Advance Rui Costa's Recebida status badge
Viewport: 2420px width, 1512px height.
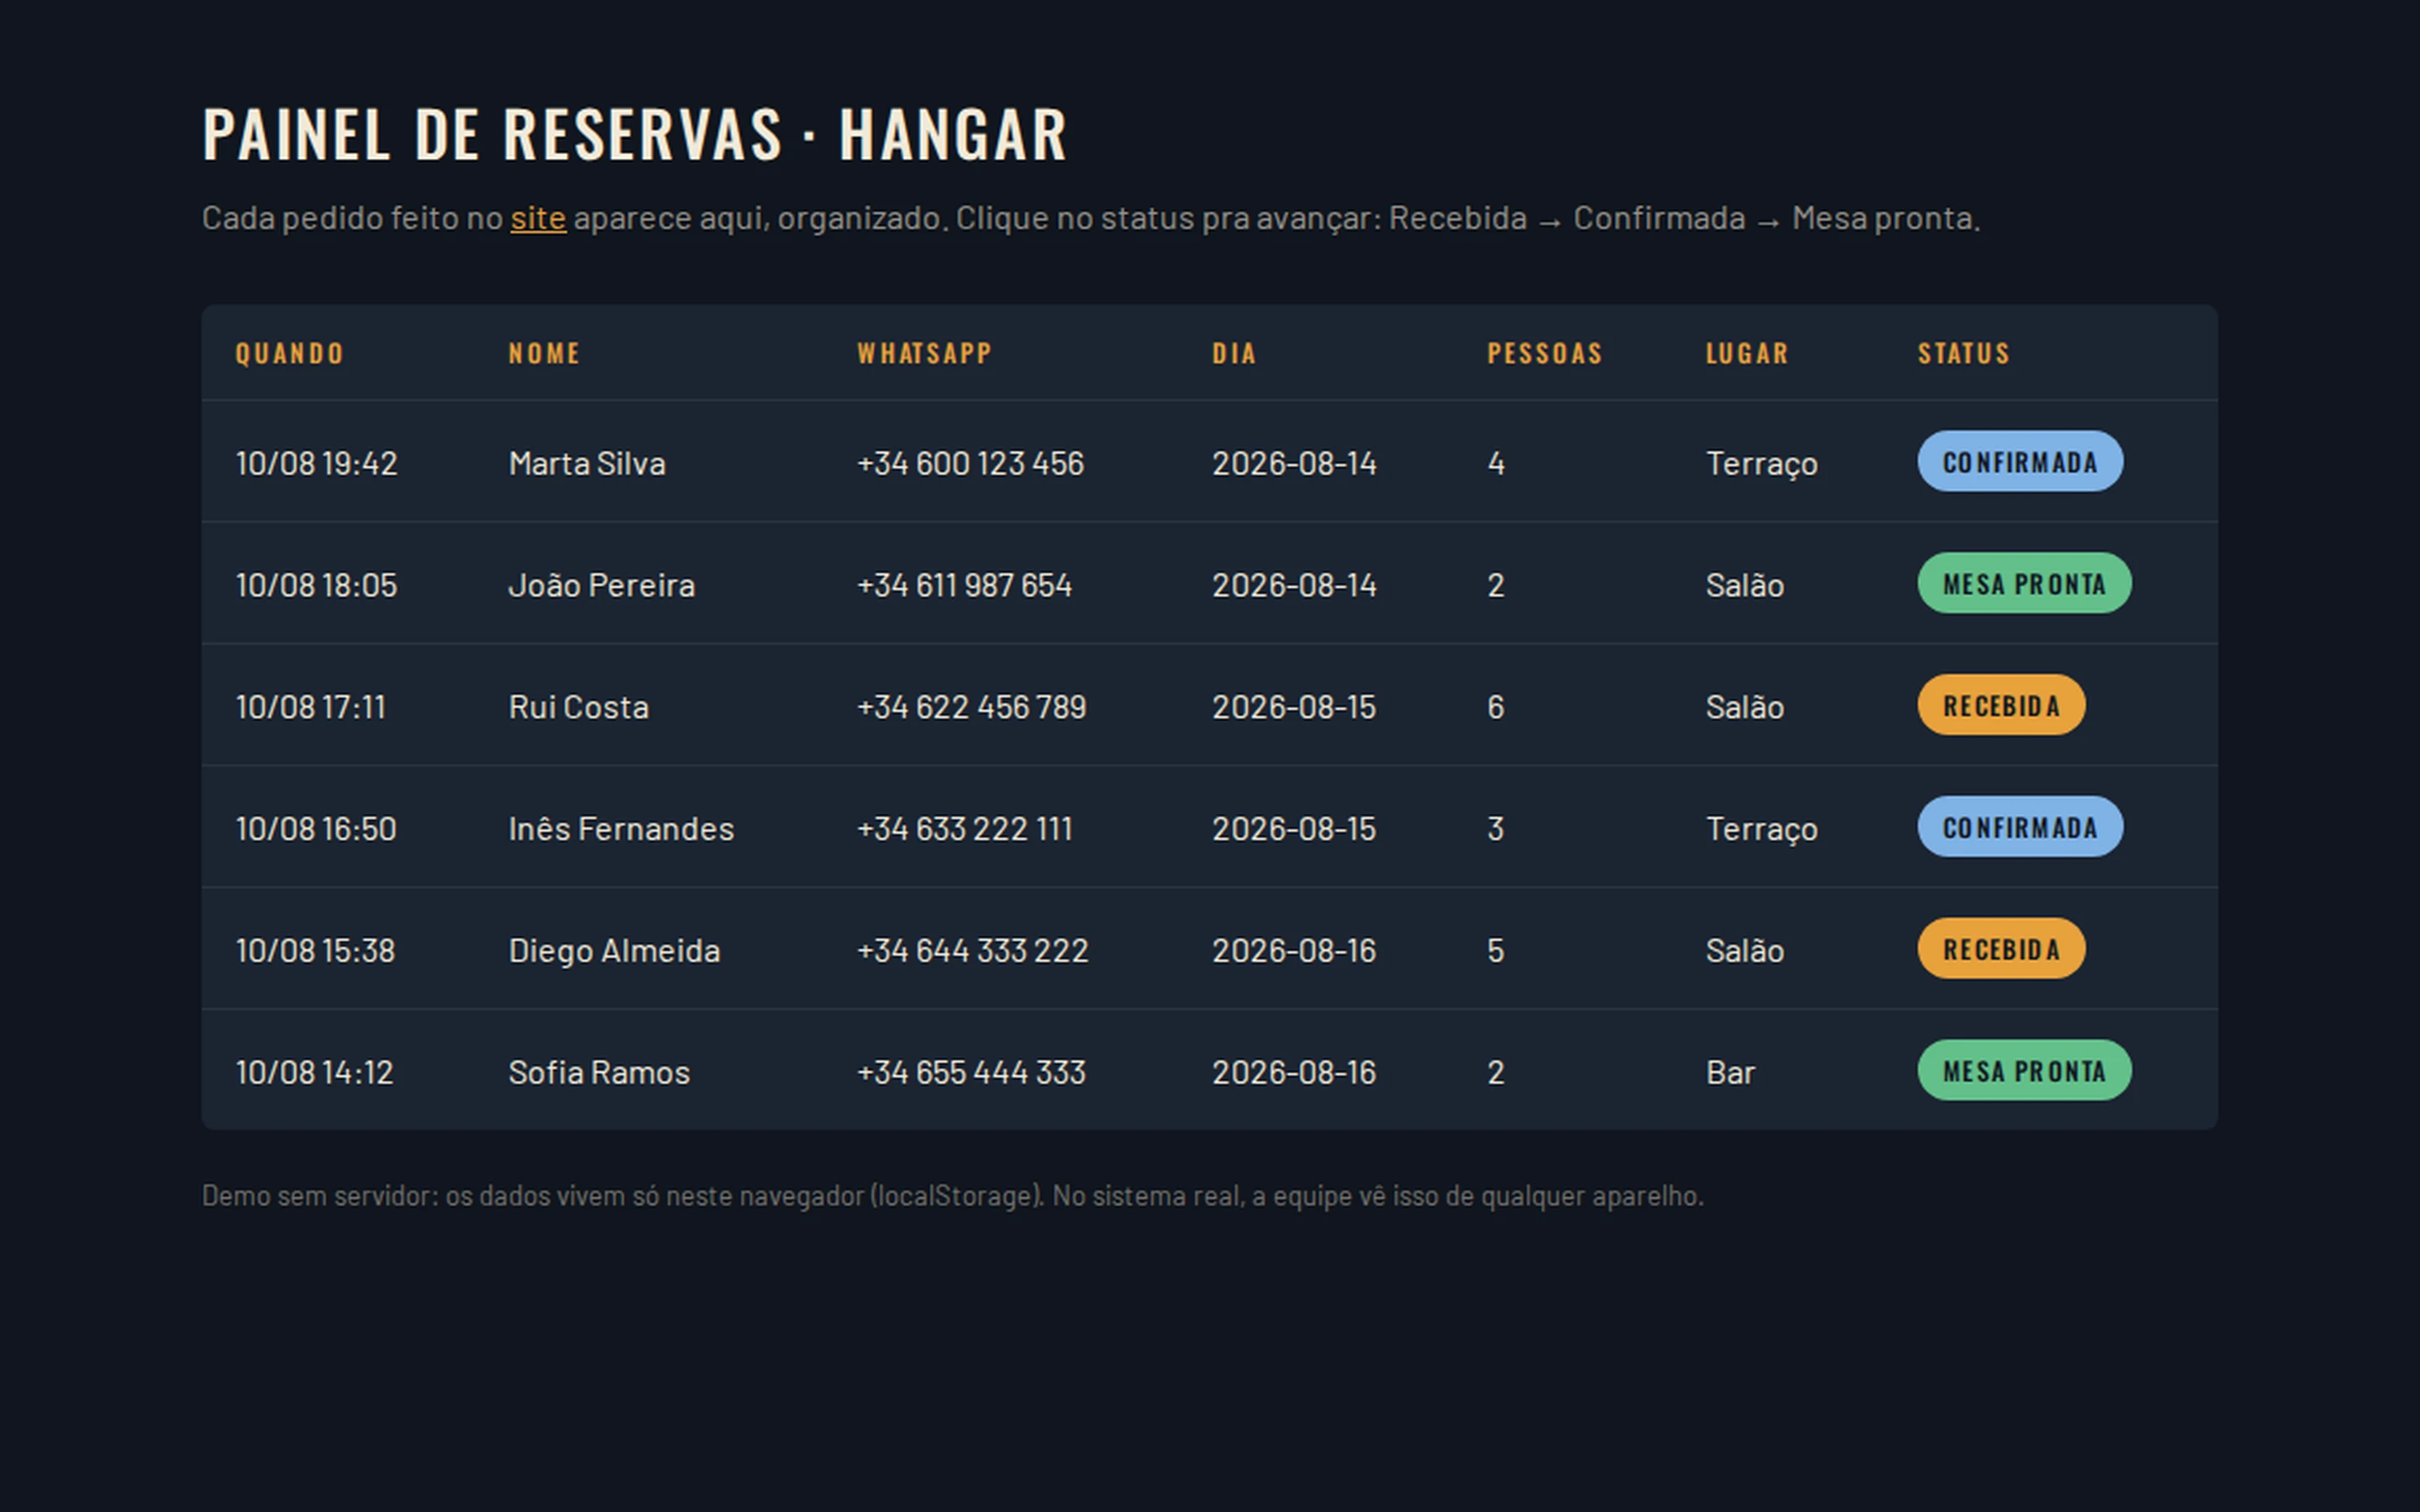(x=2001, y=706)
